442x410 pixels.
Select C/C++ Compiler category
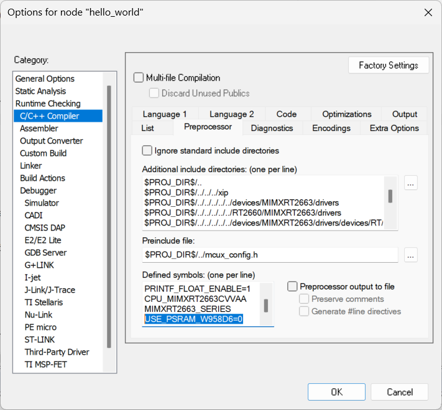58,116
